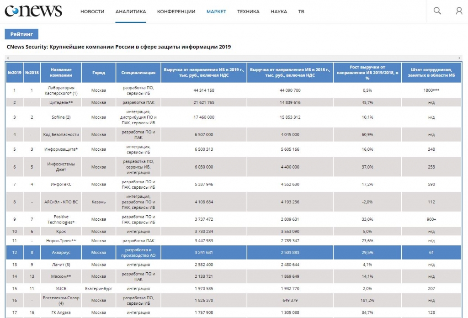Screen dimensions: 468x318
Task: Open the site search magnifier icon
Action: point(437,11)
